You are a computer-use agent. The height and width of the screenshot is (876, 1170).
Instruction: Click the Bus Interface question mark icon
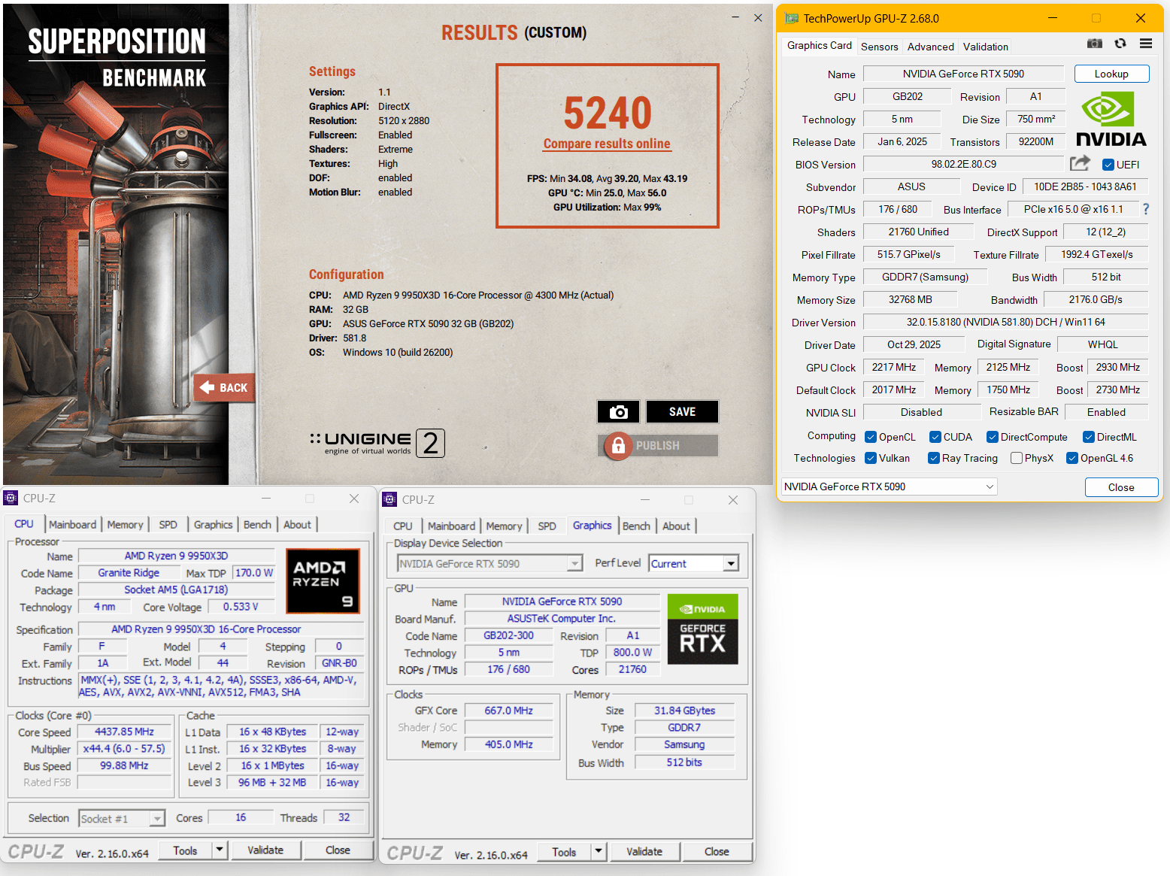pos(1146,209)
